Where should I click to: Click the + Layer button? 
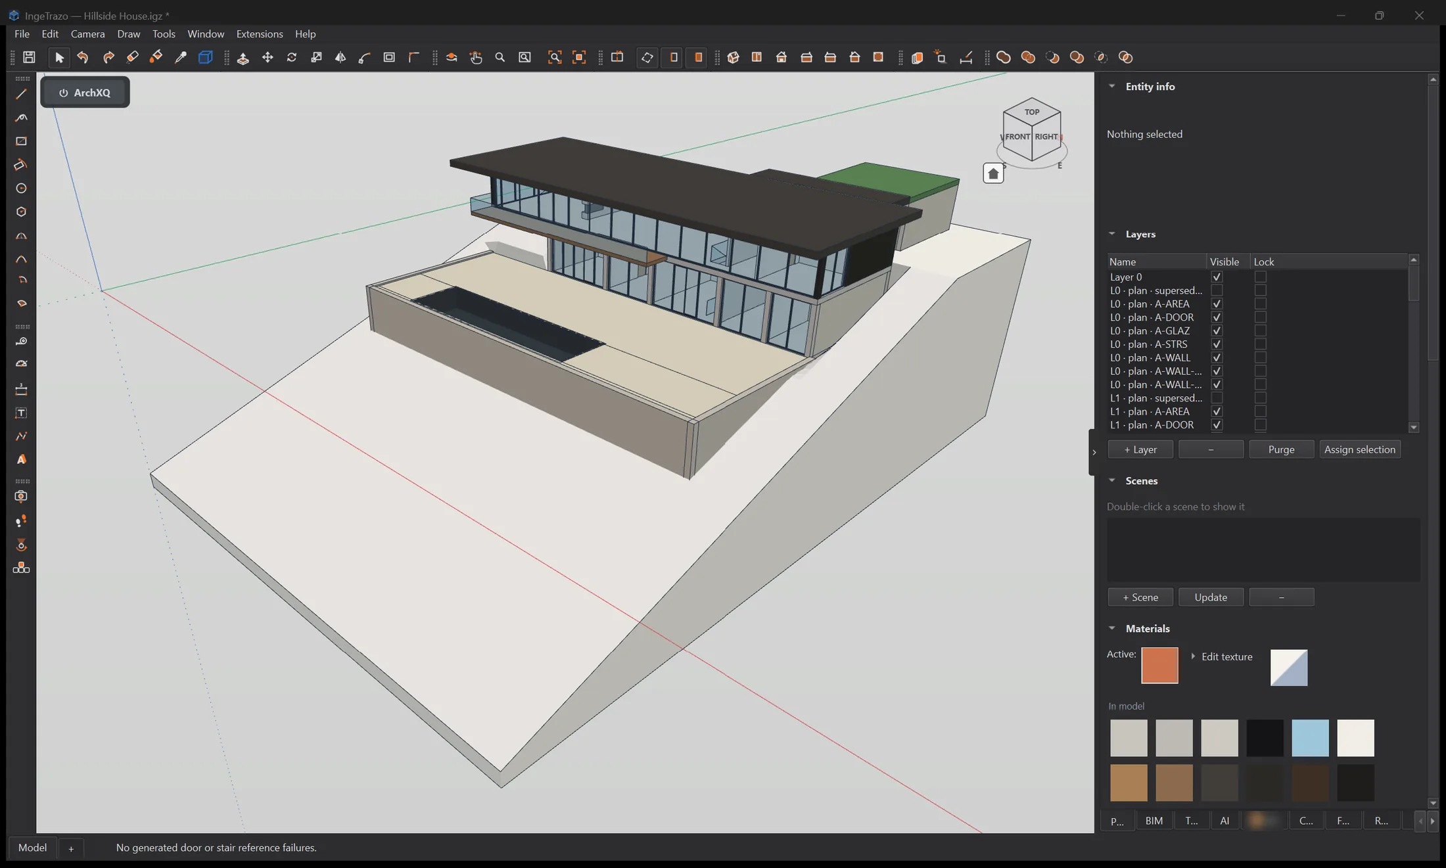click(x=1140, y=449)
